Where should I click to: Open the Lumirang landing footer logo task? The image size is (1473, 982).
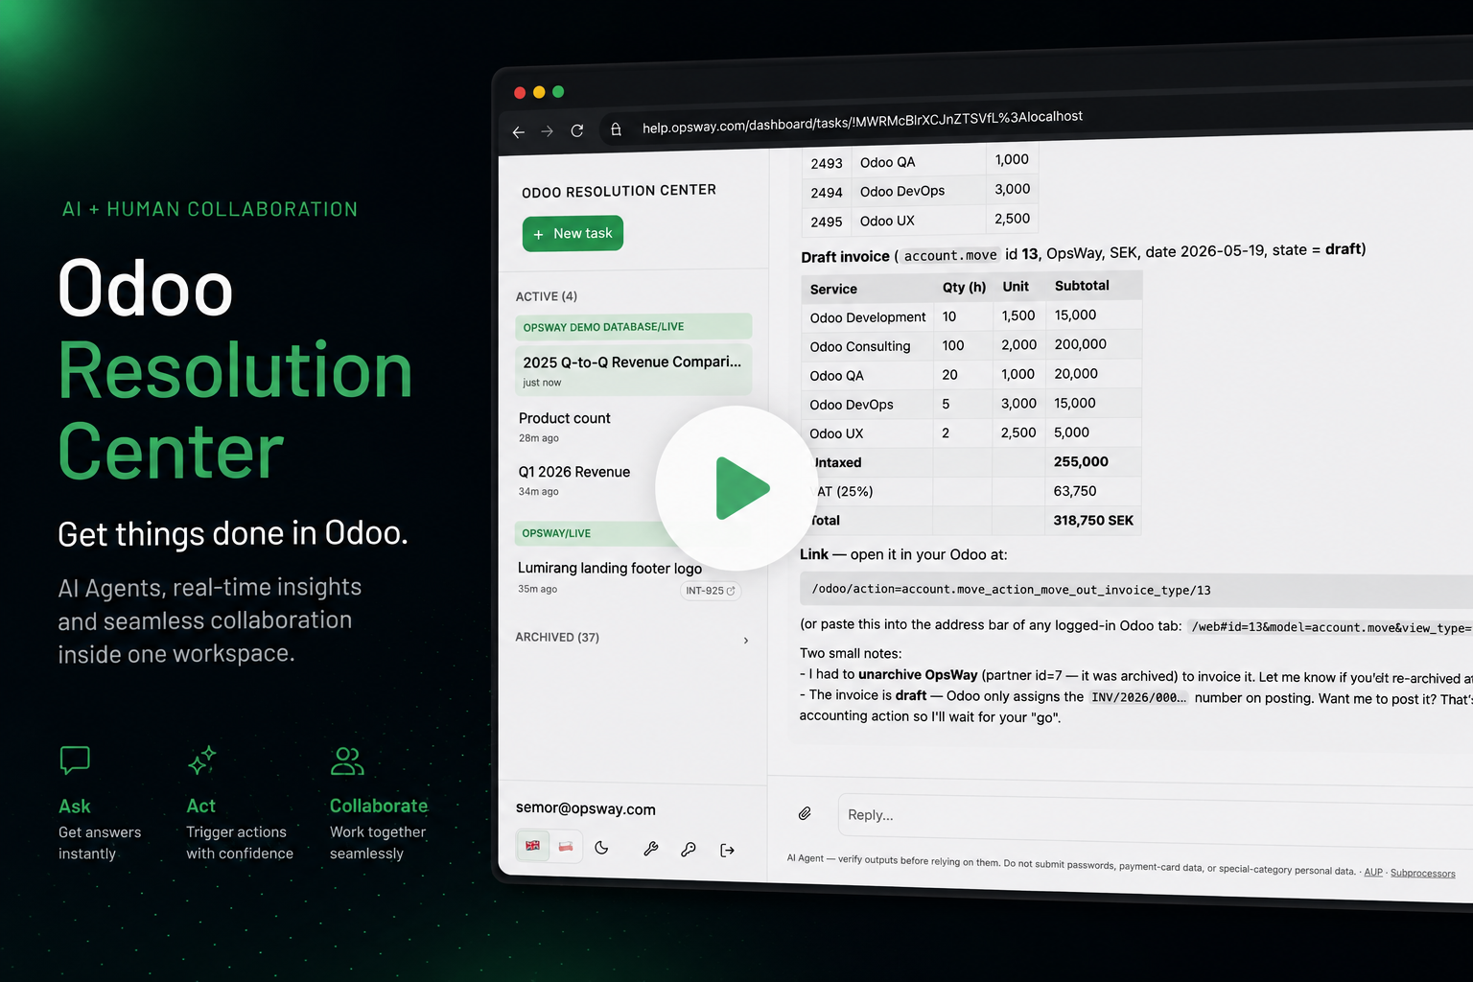[610, 569]
